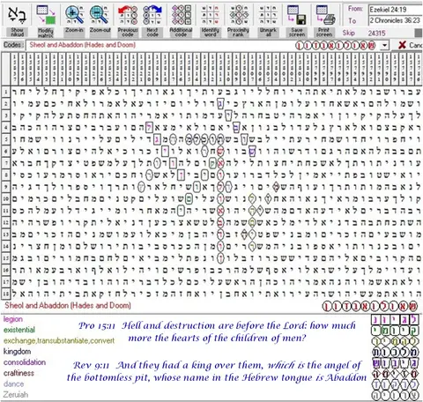Select the 'Zeruiah' legend term
The height and width of the screenshot is (402, 423).
pyautogui.click(x=16, y=394)
